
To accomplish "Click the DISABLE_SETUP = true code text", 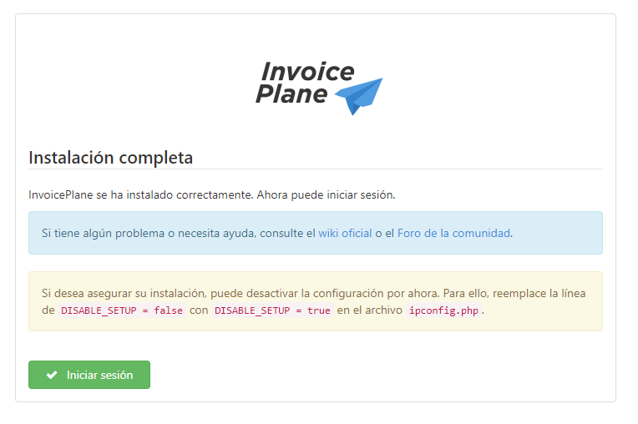I will click(272, 310).
